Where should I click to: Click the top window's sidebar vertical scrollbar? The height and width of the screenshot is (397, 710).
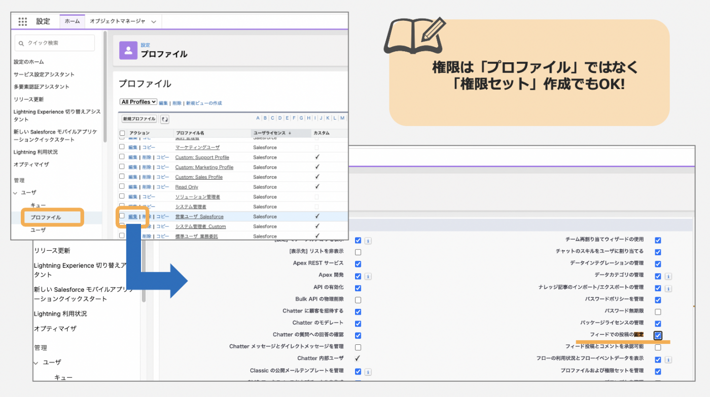tap(105, 86)
